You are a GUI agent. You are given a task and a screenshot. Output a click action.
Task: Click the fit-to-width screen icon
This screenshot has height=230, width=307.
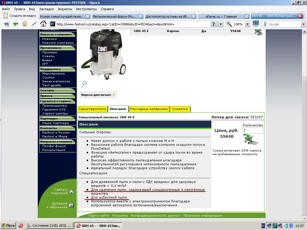[255, 24]
